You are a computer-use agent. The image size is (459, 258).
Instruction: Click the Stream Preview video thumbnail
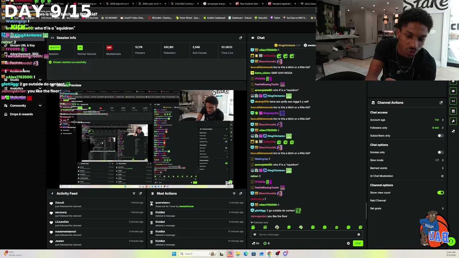coord(146,139)
